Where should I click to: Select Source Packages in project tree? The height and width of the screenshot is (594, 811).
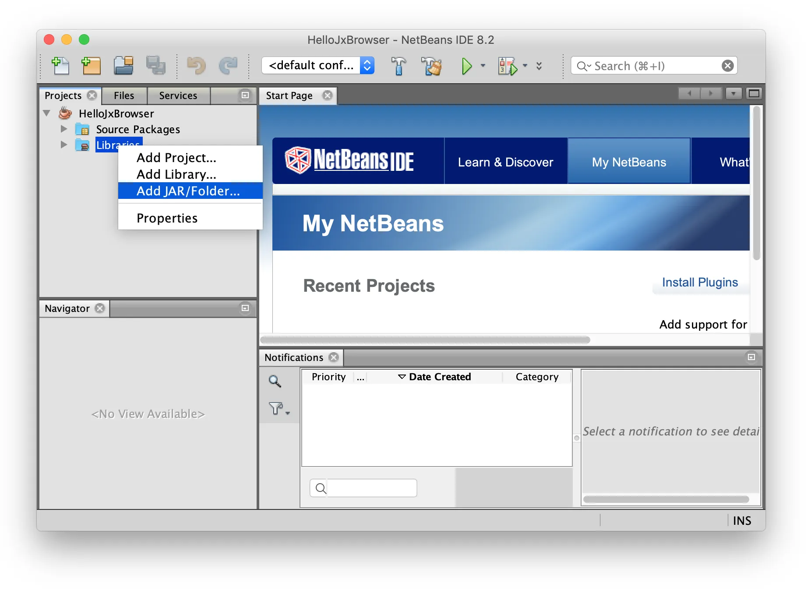138,129
